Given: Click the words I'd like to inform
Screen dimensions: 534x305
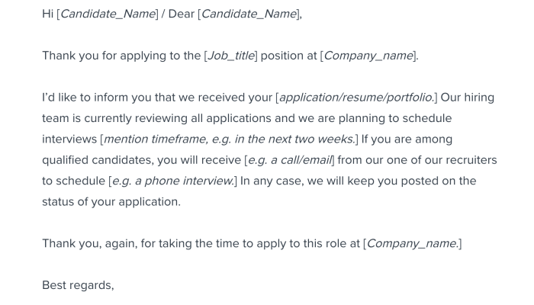Looking at the screenshot, I should [80, 98].
